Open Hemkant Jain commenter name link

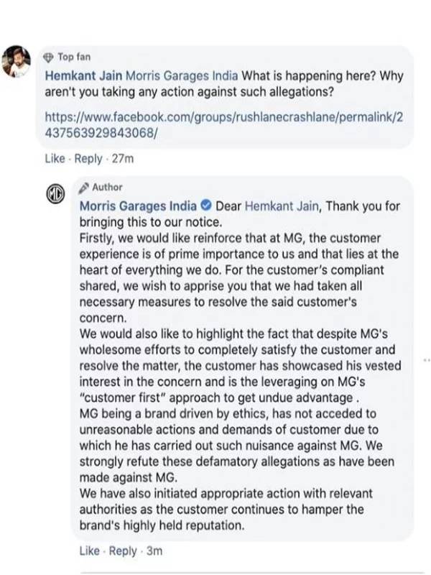coord(83,75)
